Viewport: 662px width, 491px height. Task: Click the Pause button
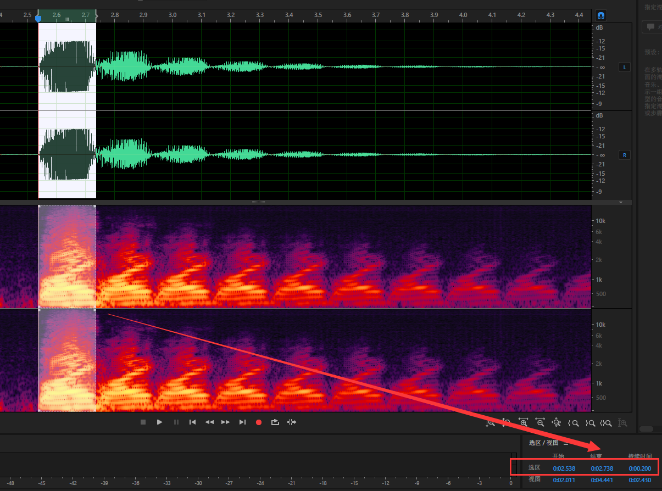click(x=176, y=422)
